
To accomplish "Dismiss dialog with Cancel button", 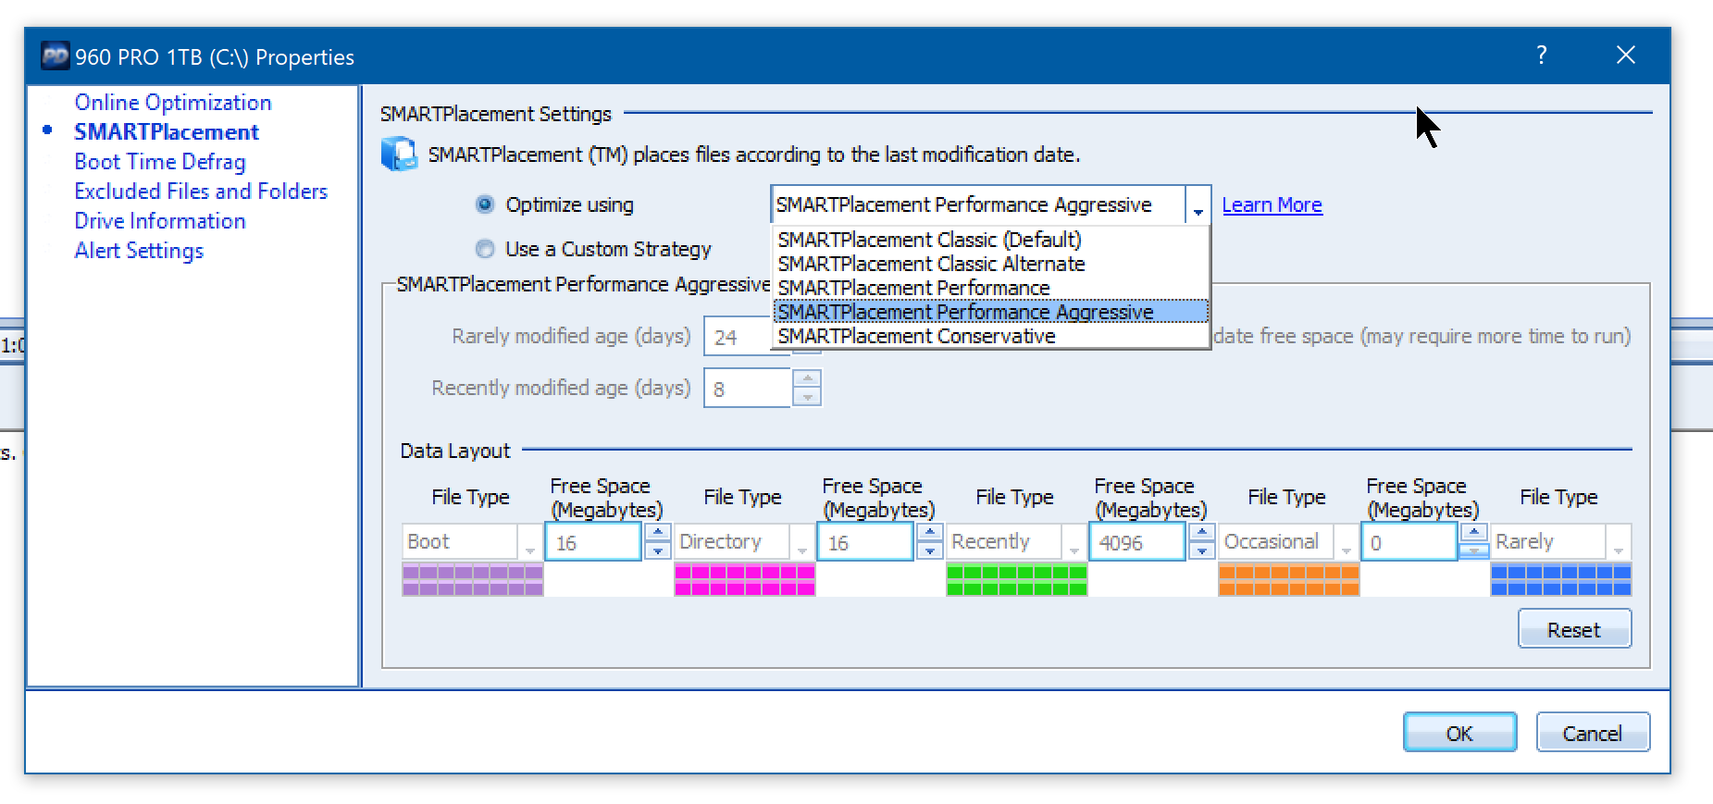I will pos(1593,733).
